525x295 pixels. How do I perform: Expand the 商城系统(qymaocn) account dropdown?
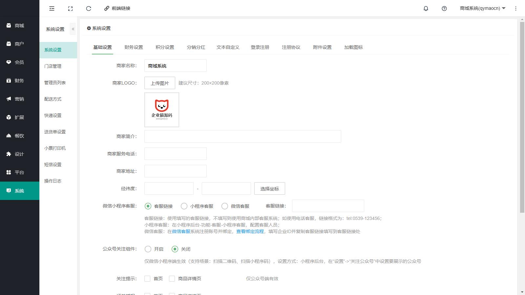[x=482, y=9]
